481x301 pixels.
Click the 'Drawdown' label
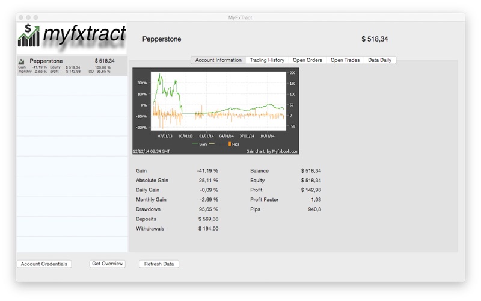[x=148, y=209]
